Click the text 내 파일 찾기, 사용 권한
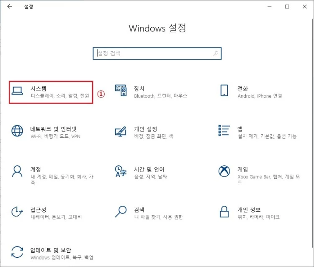This screenshot has height=267, width=314. 159,217
